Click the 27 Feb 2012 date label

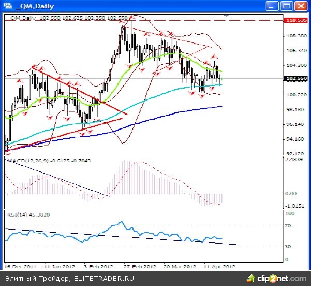[140, 267]
